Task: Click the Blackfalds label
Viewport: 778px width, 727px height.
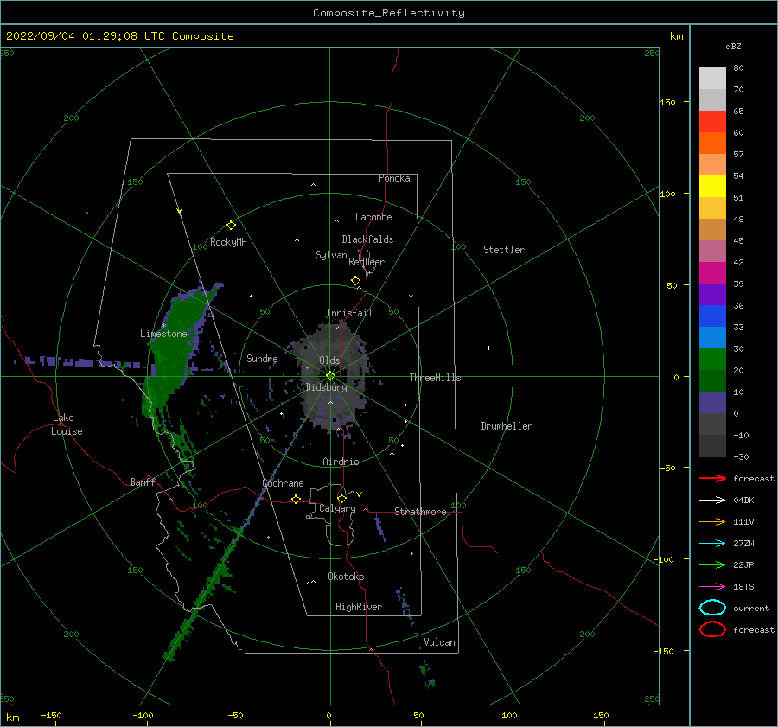Action: [367, 239]
